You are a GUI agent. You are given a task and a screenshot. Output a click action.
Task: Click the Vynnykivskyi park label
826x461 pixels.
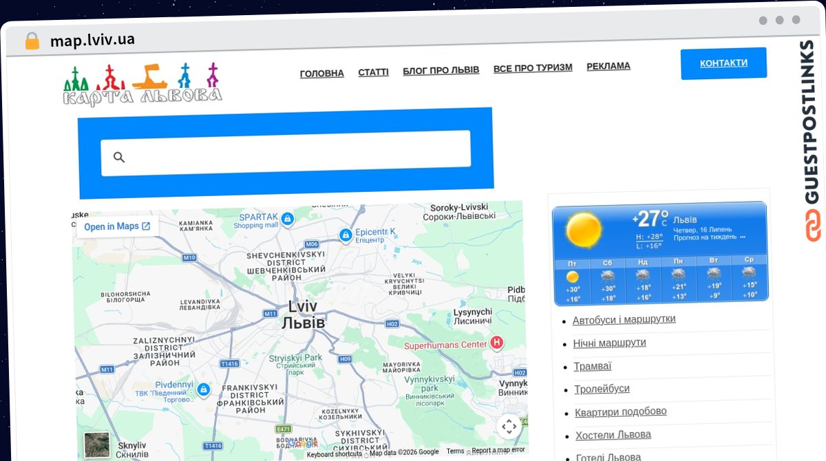(430, 392)
